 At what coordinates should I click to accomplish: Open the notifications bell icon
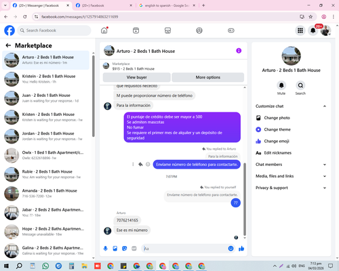313,30
